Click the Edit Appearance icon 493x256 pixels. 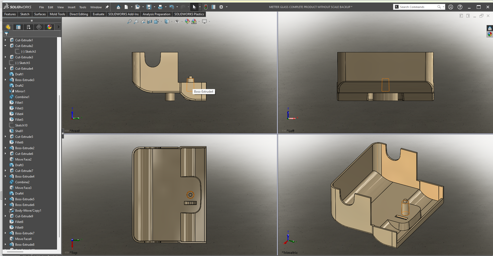click(x=187, y=21)
